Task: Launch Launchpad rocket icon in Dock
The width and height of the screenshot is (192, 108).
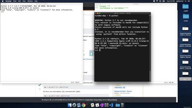Action: [x=74, y=105]
